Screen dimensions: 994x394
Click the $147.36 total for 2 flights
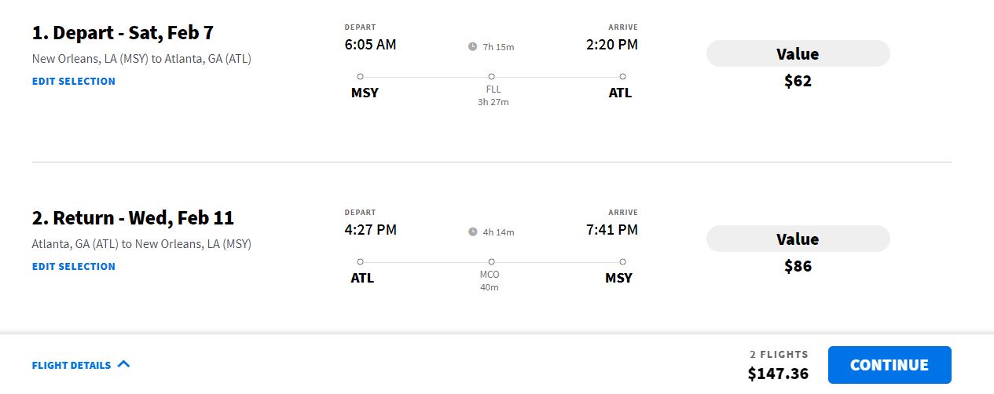[777, 374]
